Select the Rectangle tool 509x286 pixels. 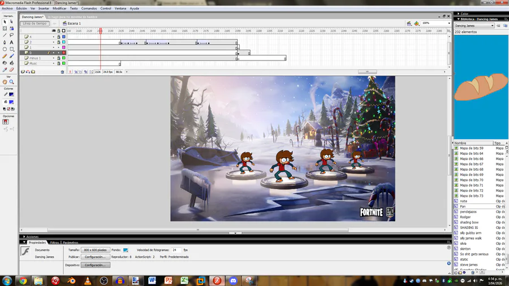[x=12, y=49]
